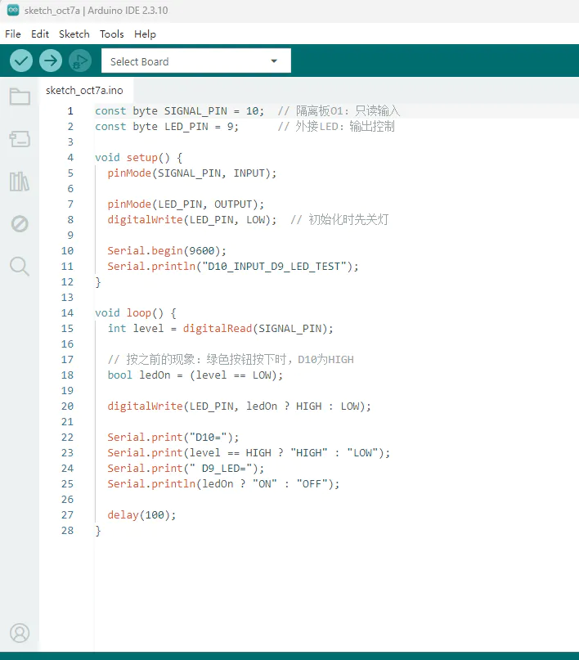Select the sketch_oct7a.ino tab

pyautogui.click(x=84, y=91)
